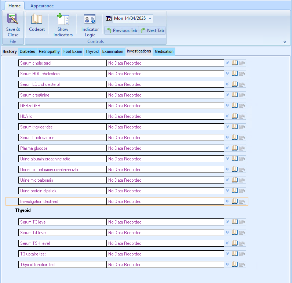Open codeset book for HbA1c row
The width and height of the screenshot is (292, 283).
point(235,116)
